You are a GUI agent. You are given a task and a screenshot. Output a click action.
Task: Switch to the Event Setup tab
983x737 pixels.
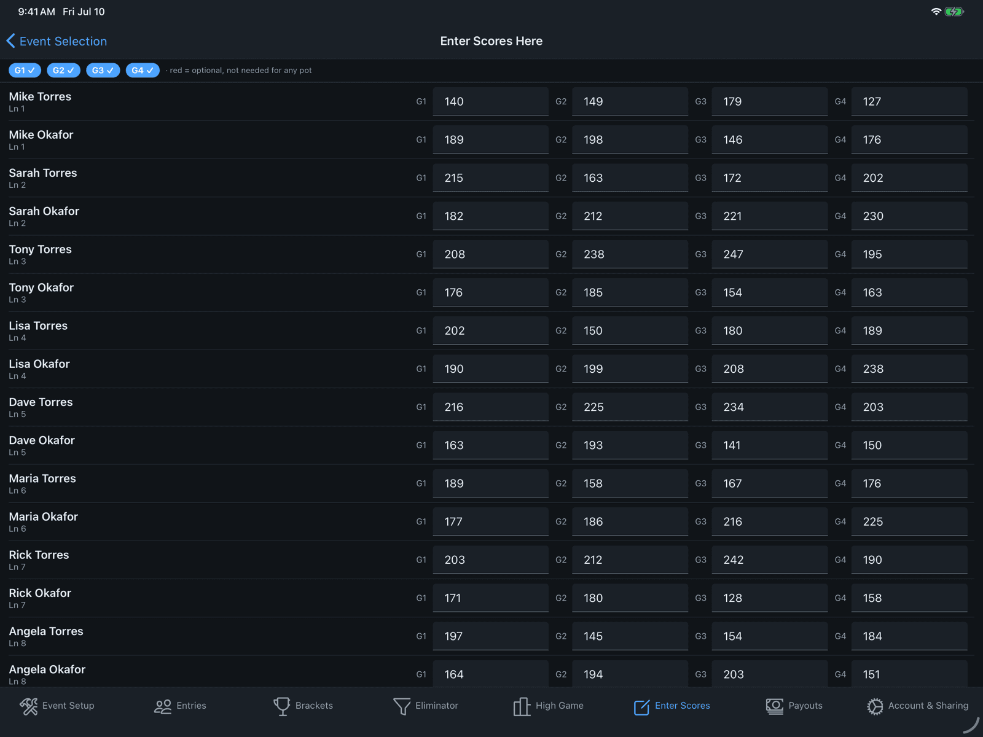coord(57,706)
